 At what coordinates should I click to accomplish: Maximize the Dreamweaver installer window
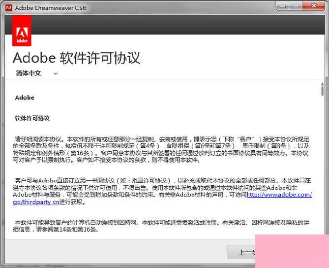point(296,6)
